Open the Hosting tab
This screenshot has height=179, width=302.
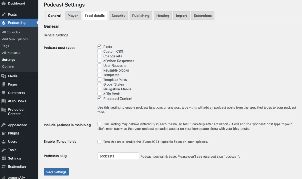[163, 16]
